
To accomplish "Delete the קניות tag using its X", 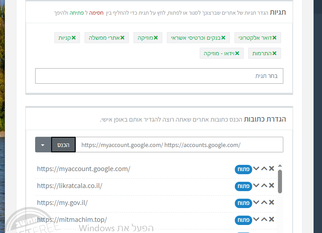I will (x=74, y=38).
